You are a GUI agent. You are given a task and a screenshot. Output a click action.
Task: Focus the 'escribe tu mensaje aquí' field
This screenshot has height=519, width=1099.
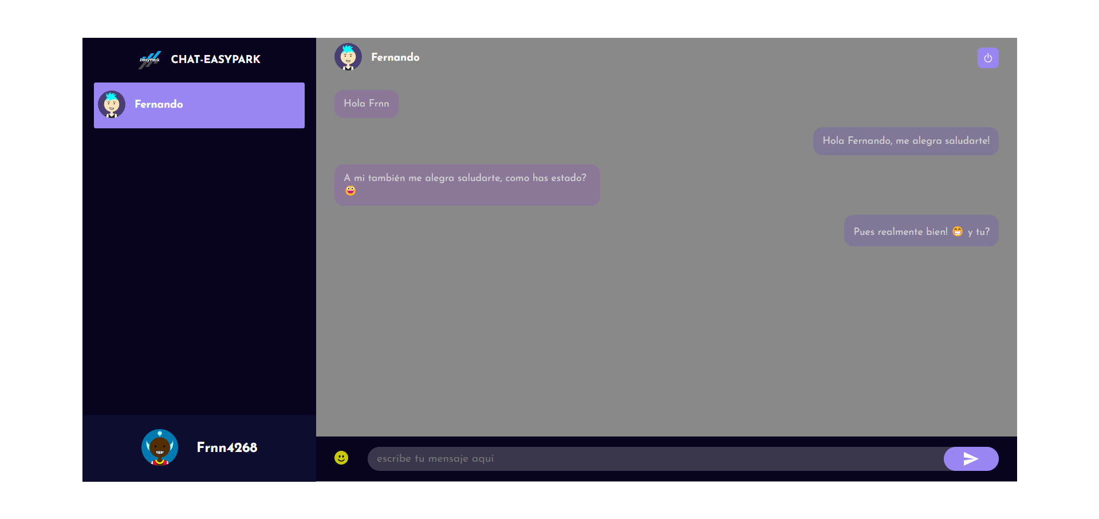click(656, 459)
